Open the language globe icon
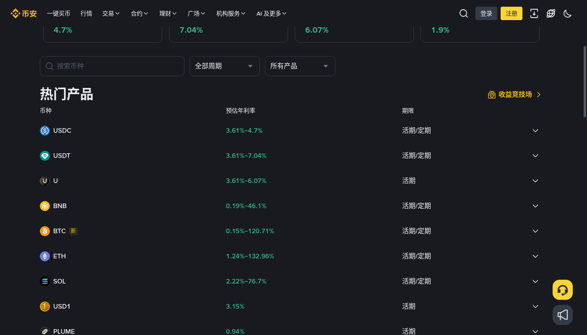Viewport: 587px width, 335px height. 551,13
